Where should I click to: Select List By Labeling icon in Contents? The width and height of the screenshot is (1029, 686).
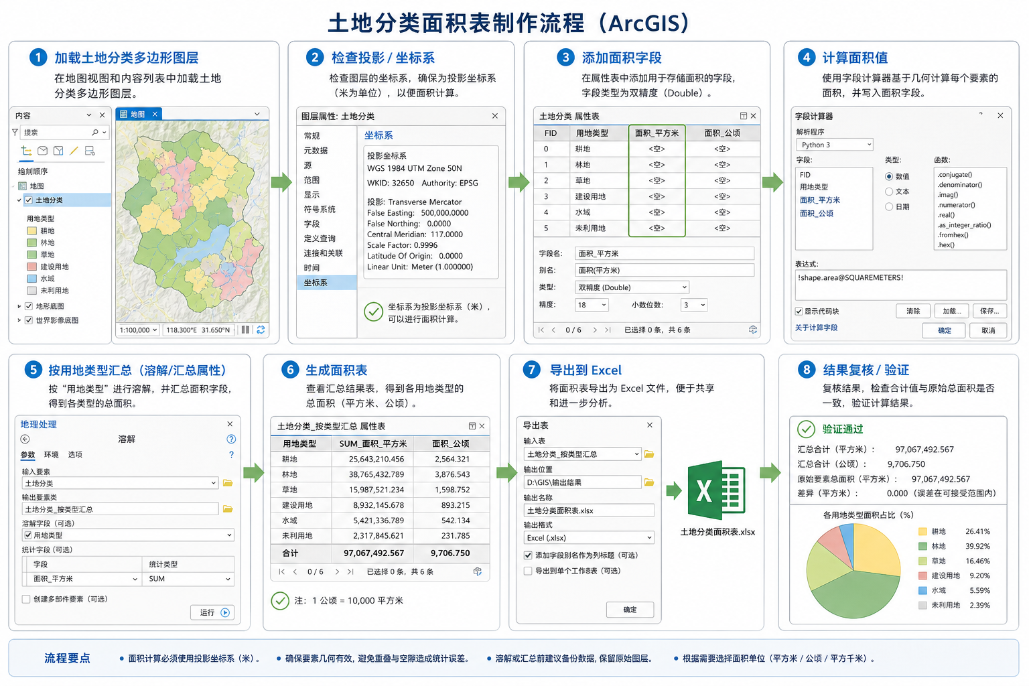pos(90,151)
